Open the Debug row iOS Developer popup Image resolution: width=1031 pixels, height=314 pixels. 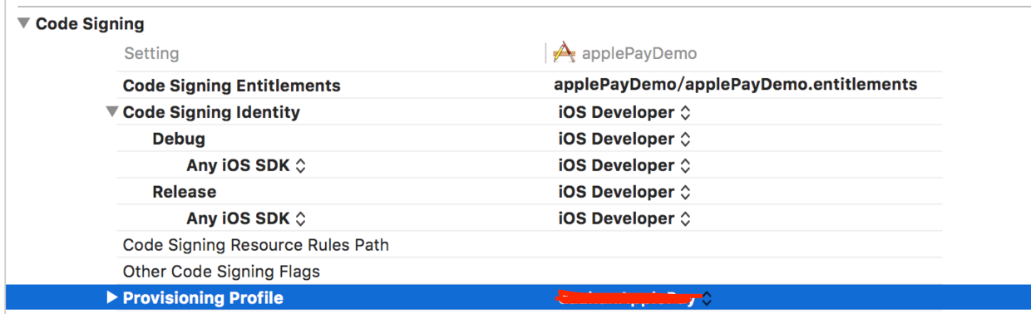624,139
